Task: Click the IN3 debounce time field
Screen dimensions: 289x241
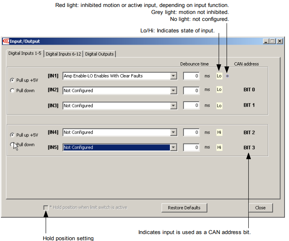Action: point(191,106)
